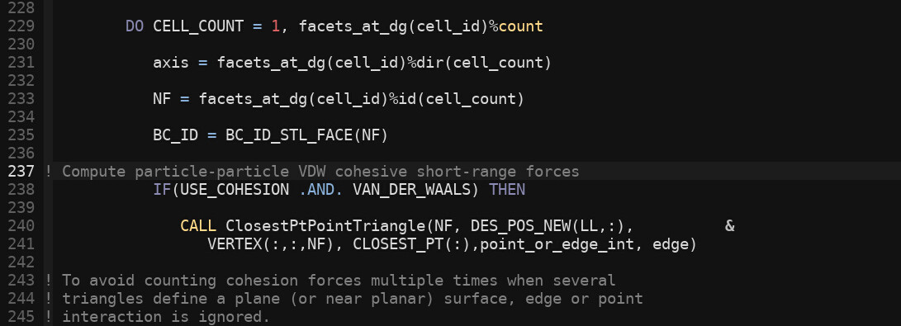
Task: Click the .AND. operator
Action: coord(321,189)
